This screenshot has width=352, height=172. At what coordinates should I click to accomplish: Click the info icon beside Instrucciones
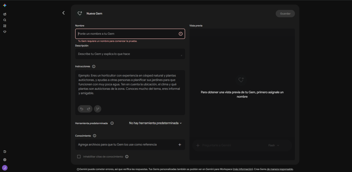(94, 66)
